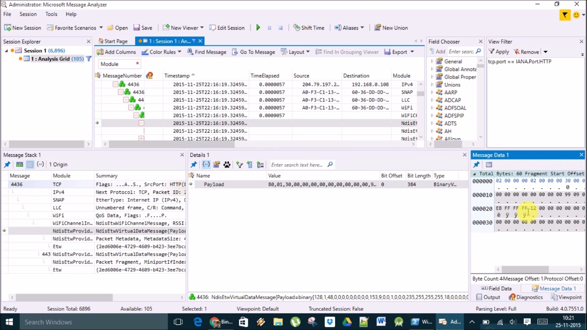
Task: Expand the ADTS node in Field Chooser
Action: 432,123
